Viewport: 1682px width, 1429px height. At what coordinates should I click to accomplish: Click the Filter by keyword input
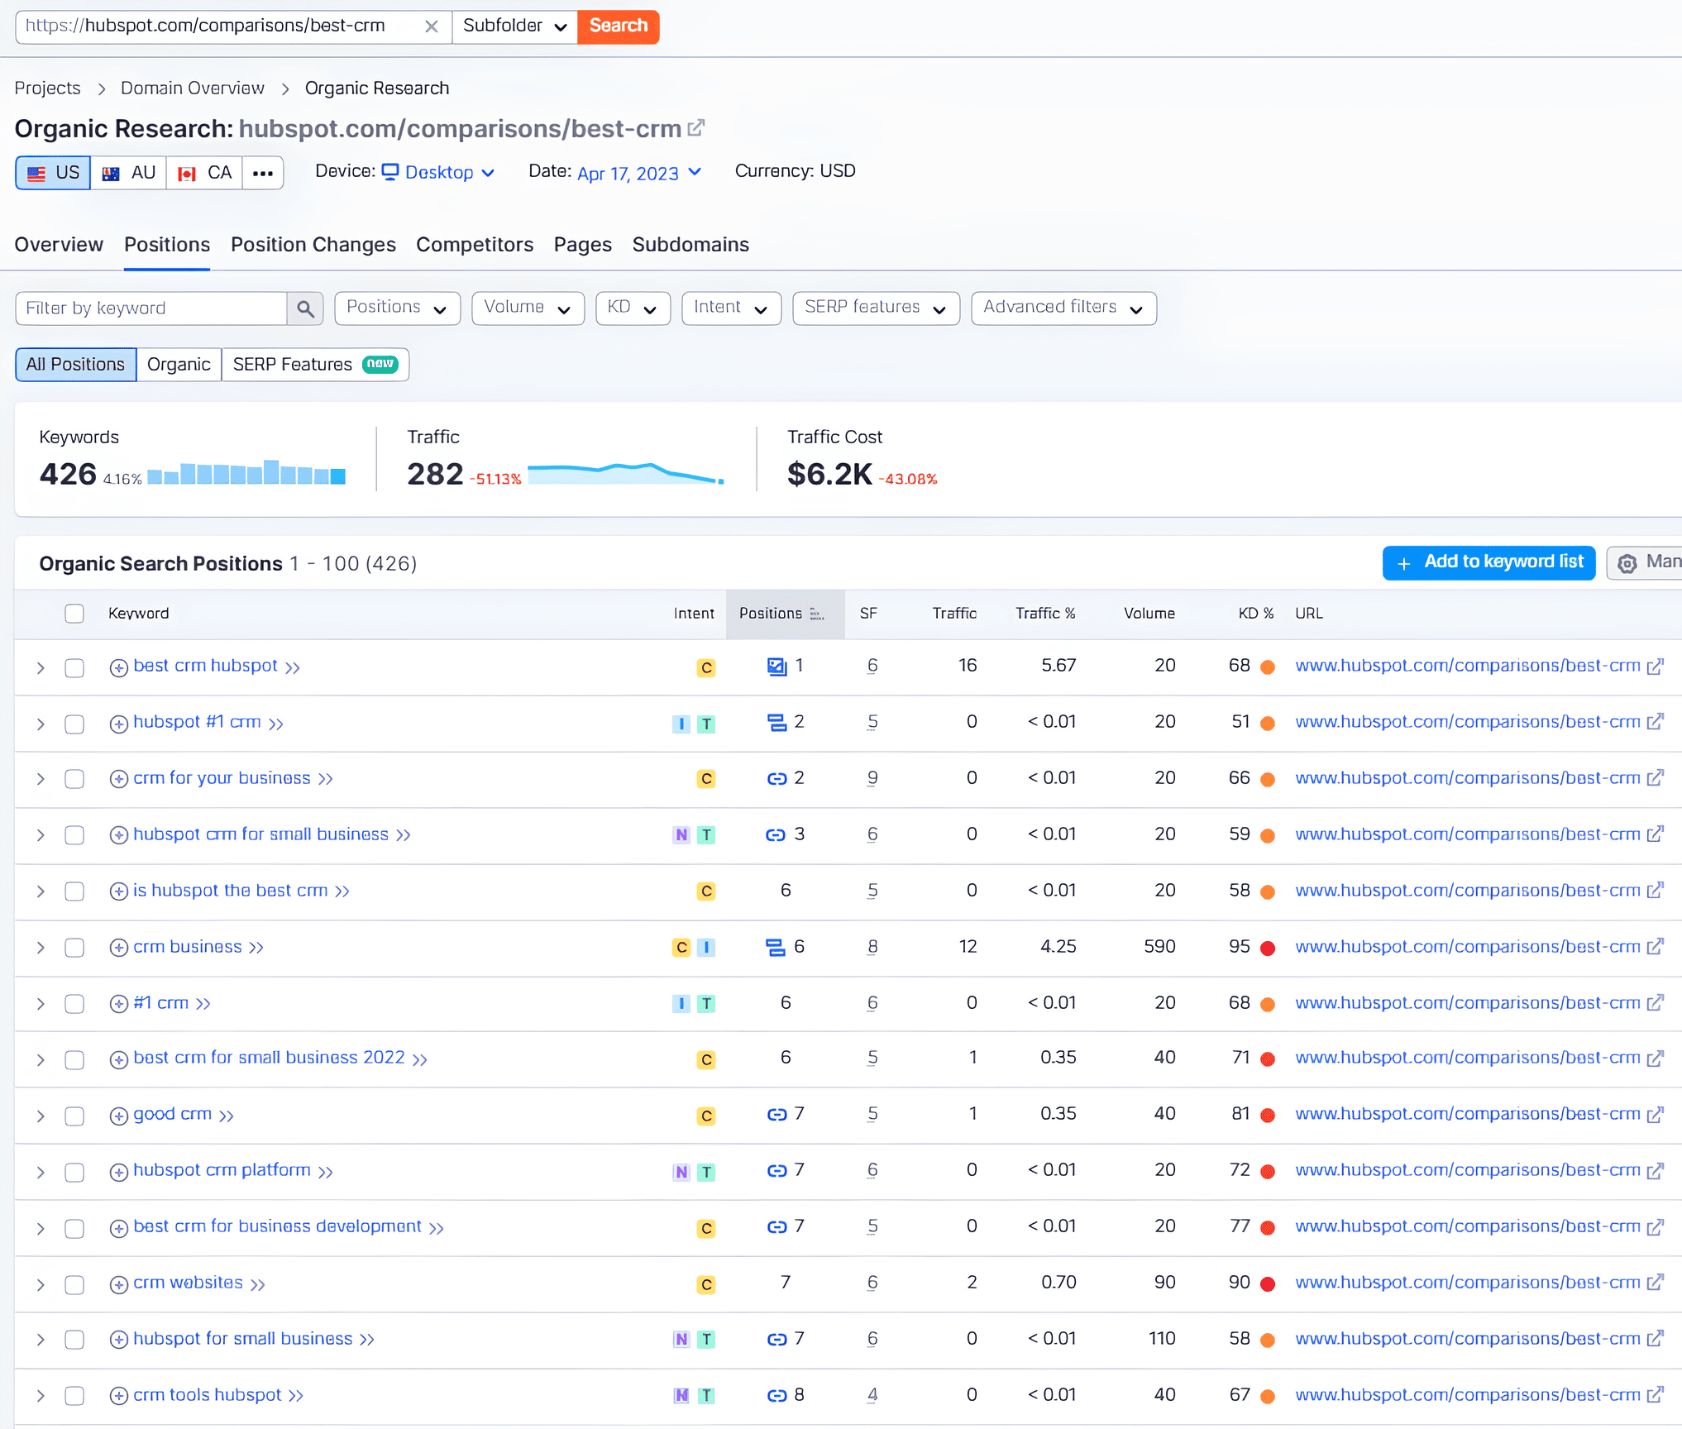(x=151, y=308)
